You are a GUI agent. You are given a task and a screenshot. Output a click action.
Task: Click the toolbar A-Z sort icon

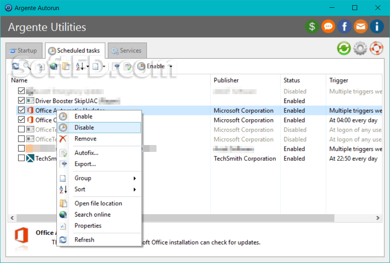tap(80, 66)
